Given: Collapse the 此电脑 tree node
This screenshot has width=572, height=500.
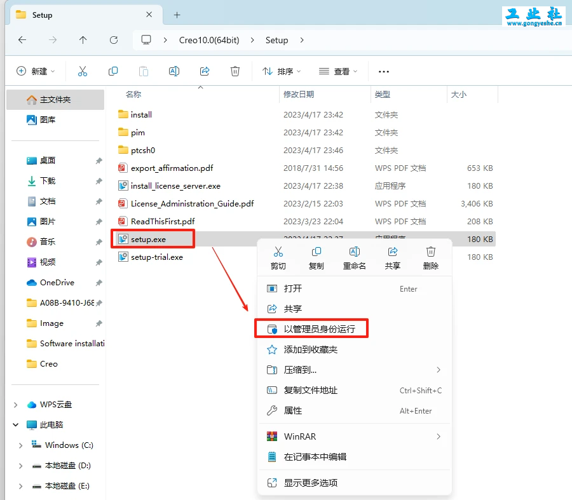Looking at the screenshot, I should coord(16,425).
